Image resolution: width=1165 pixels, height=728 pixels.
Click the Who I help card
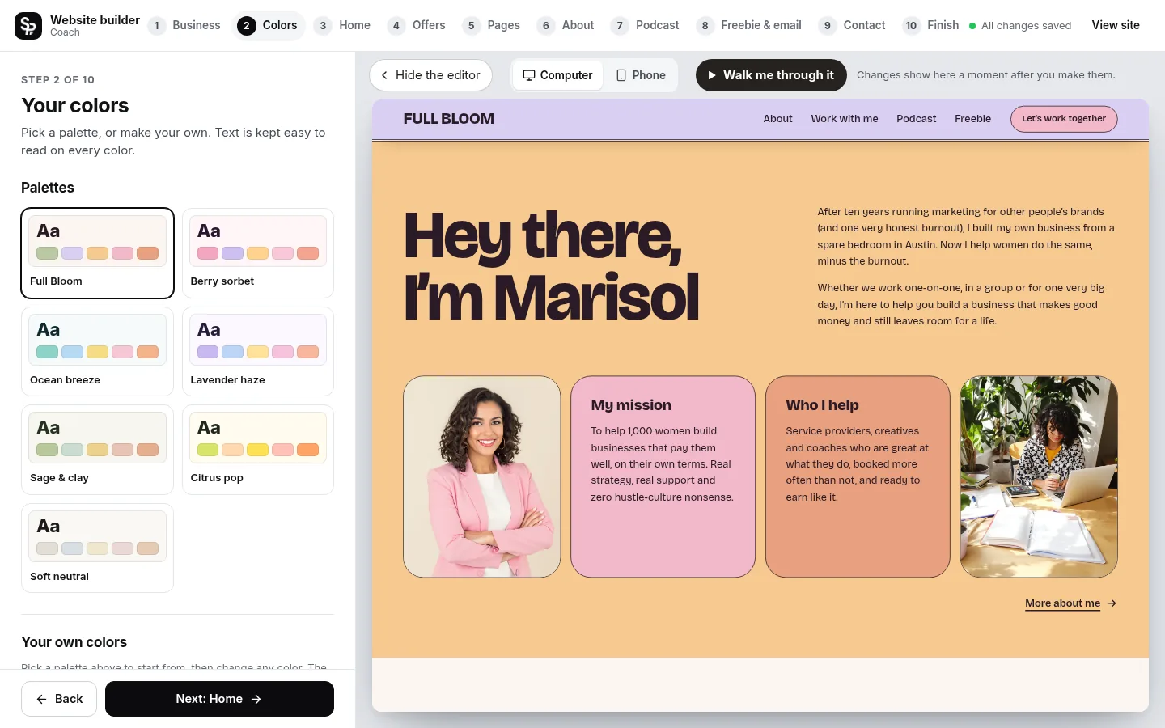point(858,476)
